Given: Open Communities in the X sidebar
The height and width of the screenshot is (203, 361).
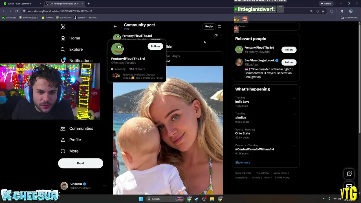Looking at the screenshot, I should pos(77,129).
